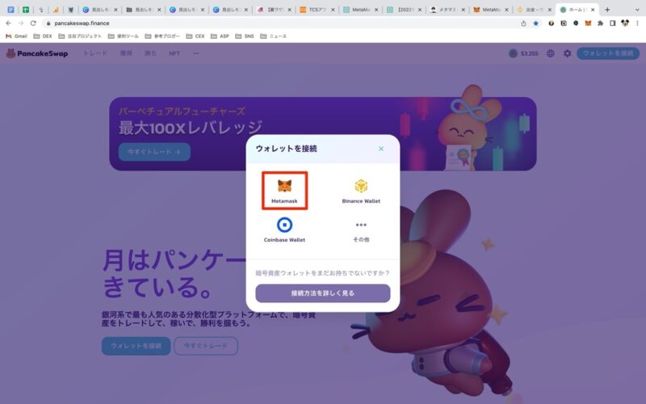This screenshot has width=646, height=404.
Task: Click the first pinned blue tab
Action: click(10, 10)
